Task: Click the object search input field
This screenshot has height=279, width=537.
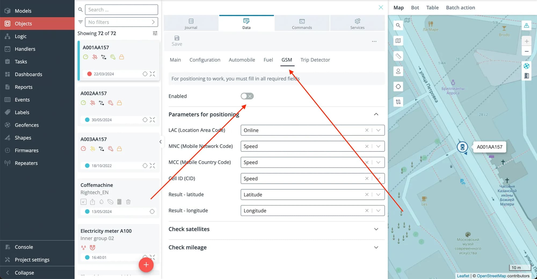Action: coord(121,10)
